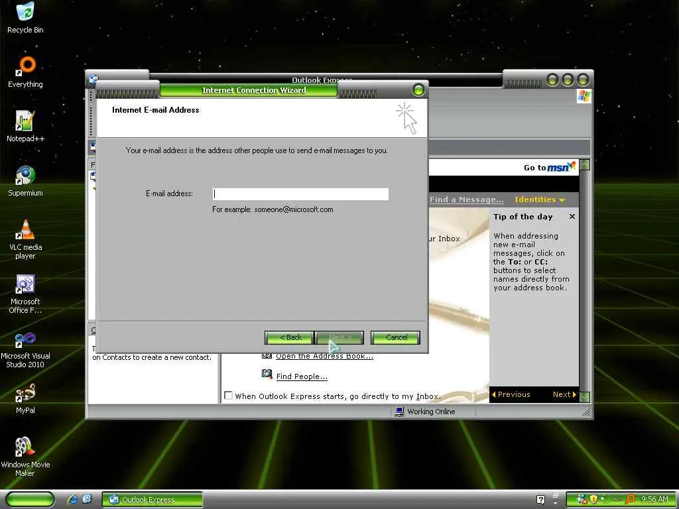Click the security shield tray icon
The height and width of the screenshot is (509, 679).
[x=593, y=499]
